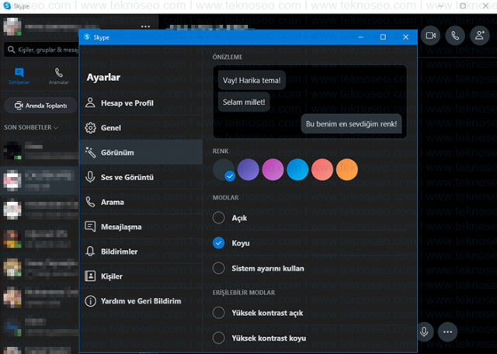
Task: Open Arama settings section
Action: (141, 202)
